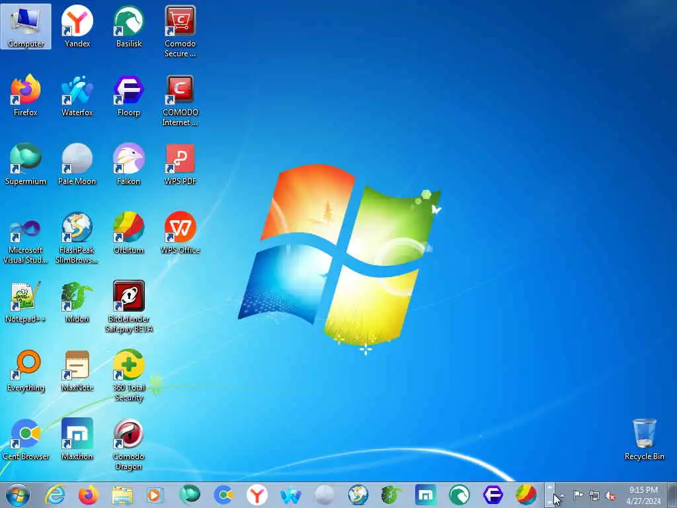Select the Supermium desktop shortcut
This screenshot has width=677, height=508.
coord(26,164)
